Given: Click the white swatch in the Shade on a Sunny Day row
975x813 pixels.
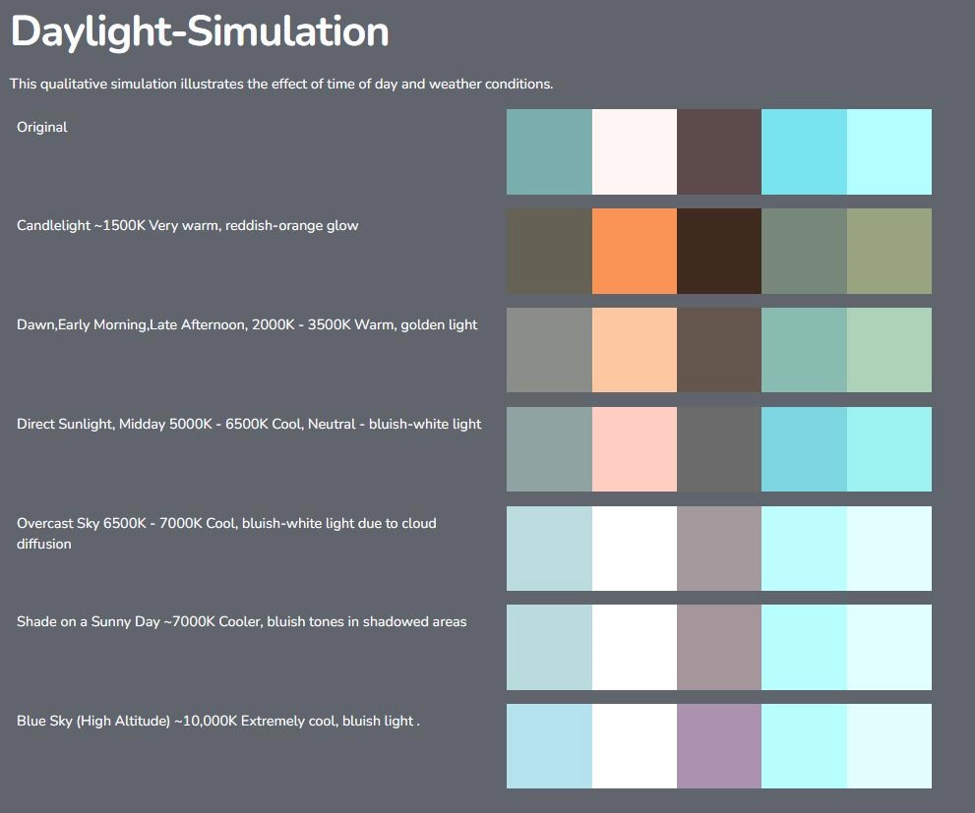Looking at the screenshot, I should [x=635, y=647].
